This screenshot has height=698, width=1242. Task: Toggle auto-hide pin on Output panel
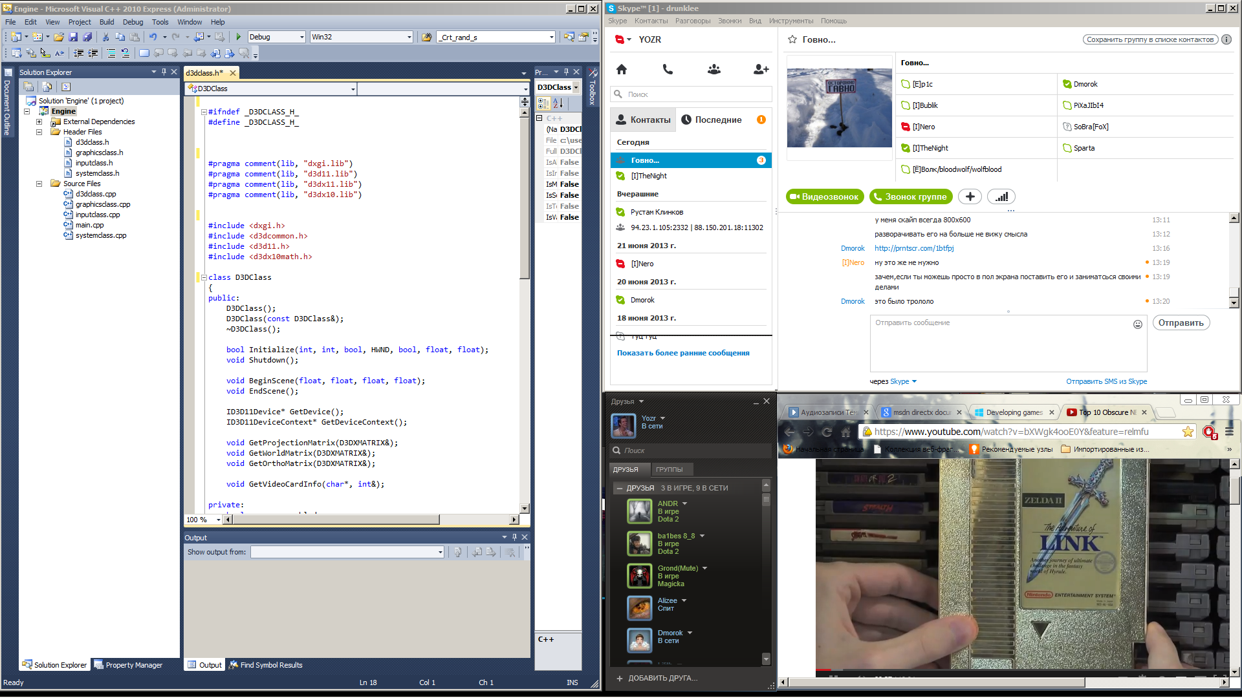515,537
